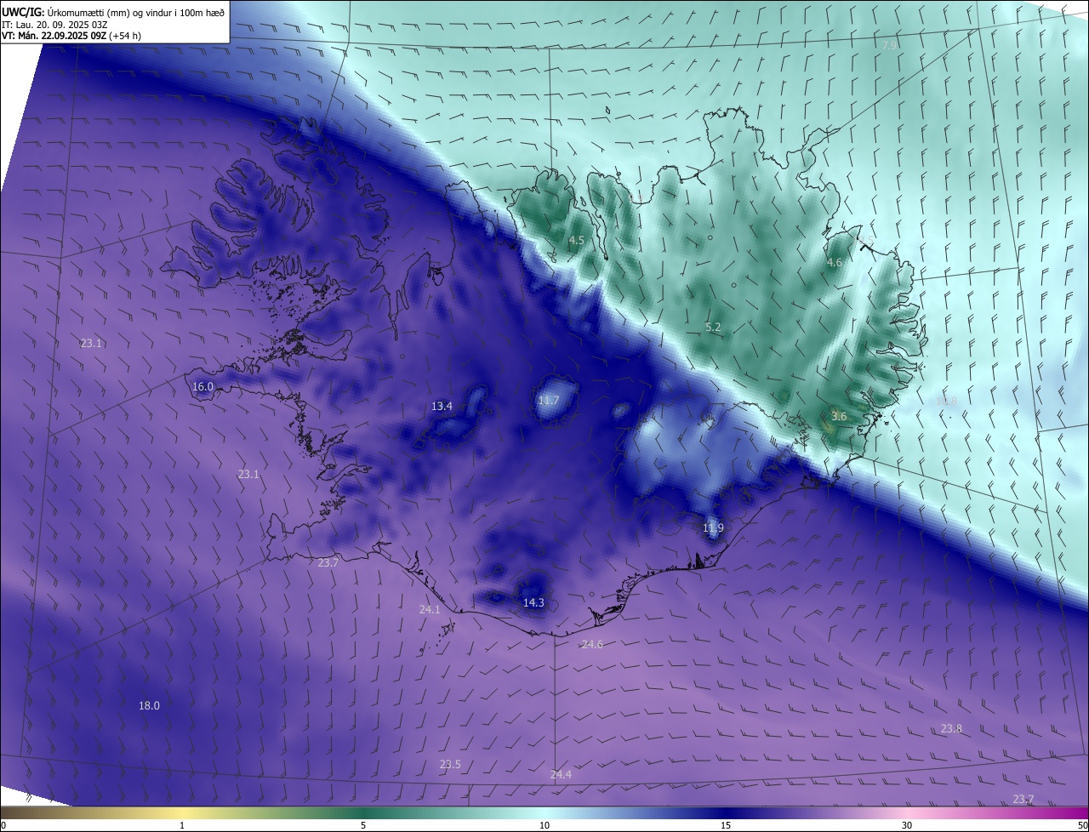1089x832 pixels.
Task: Click the color scale tick label 5
Action: click(x=363, y=825)
